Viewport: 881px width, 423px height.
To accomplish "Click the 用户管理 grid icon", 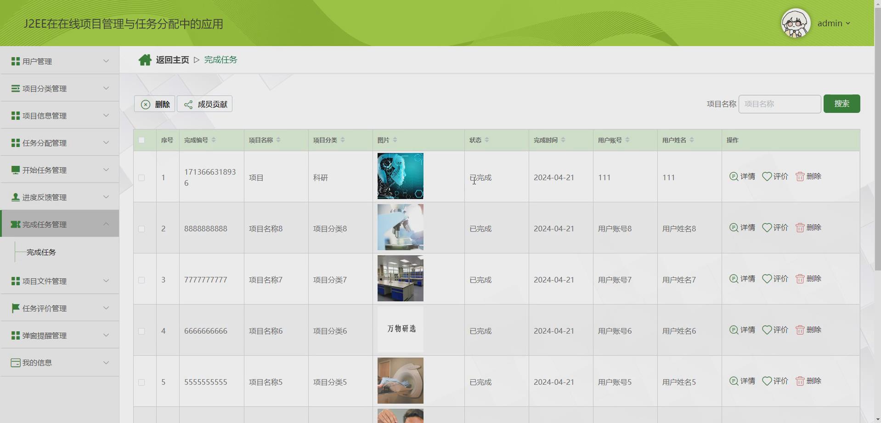I will [16, 61].
